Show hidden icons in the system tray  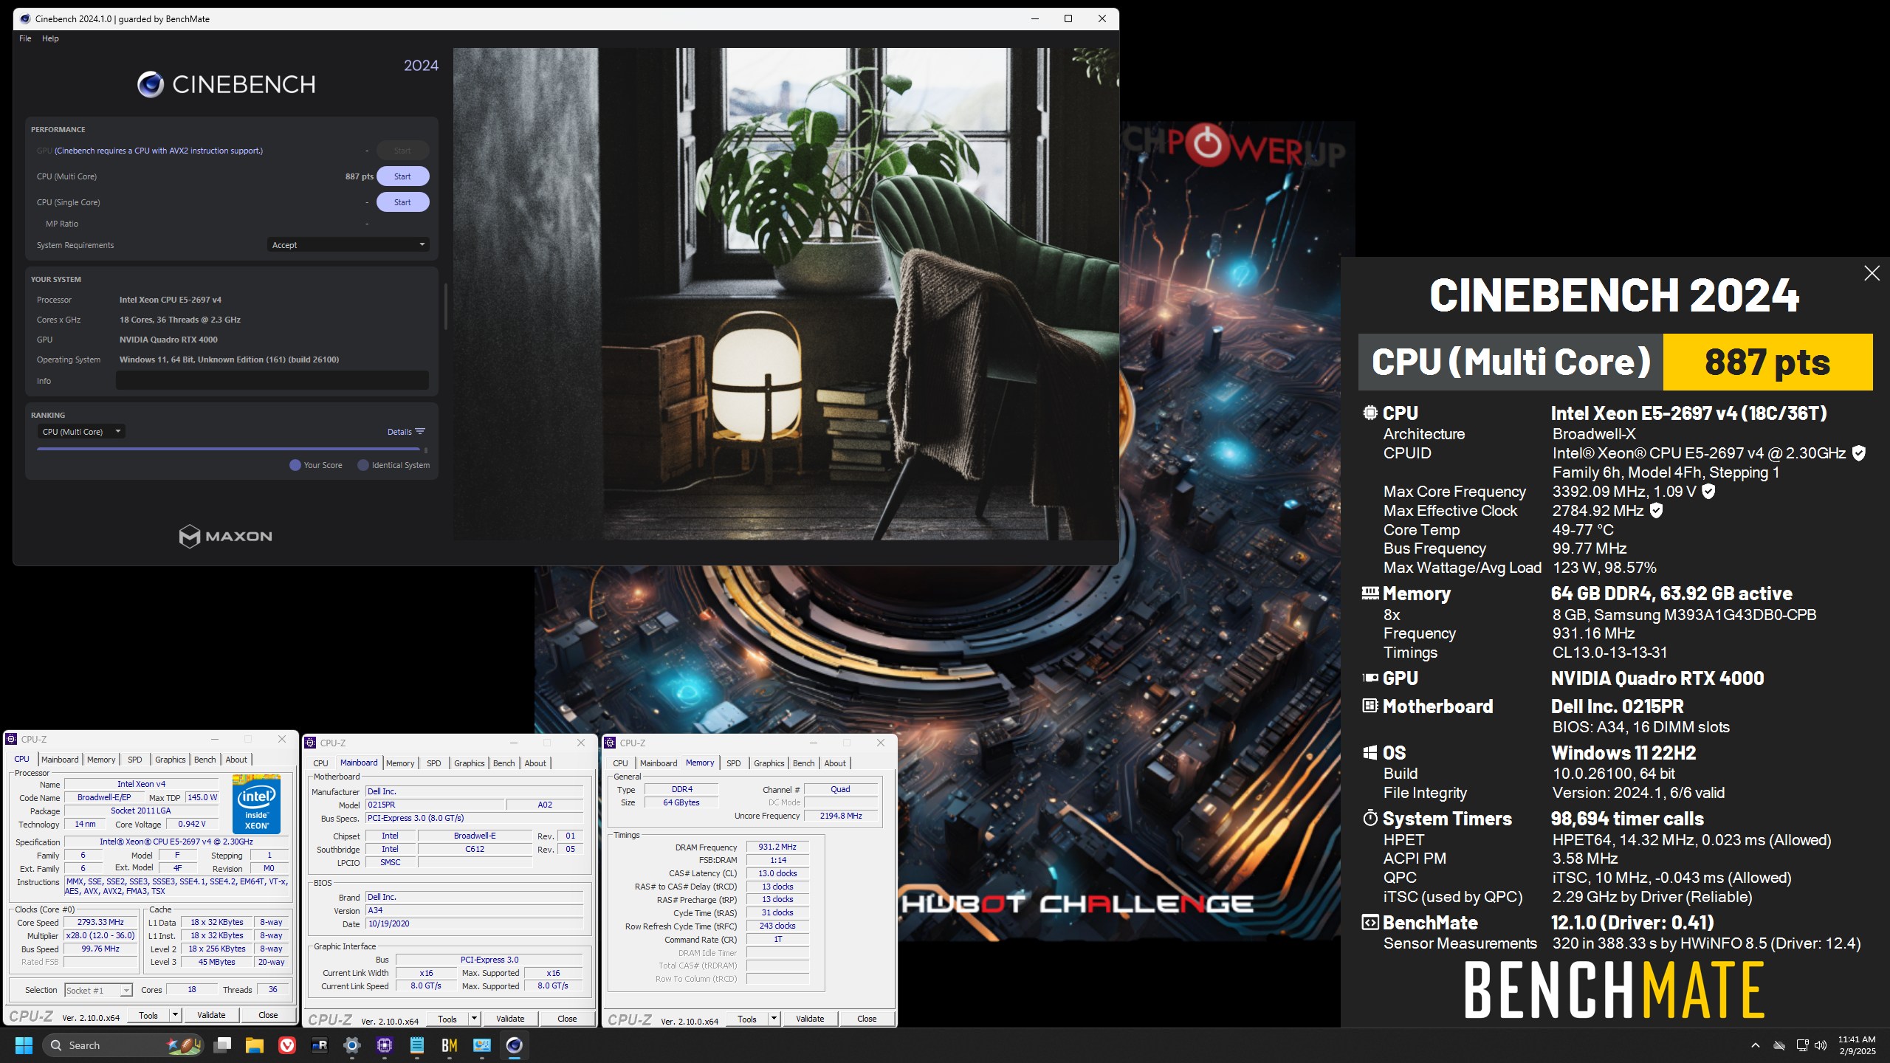(x=1756, y=1045)
